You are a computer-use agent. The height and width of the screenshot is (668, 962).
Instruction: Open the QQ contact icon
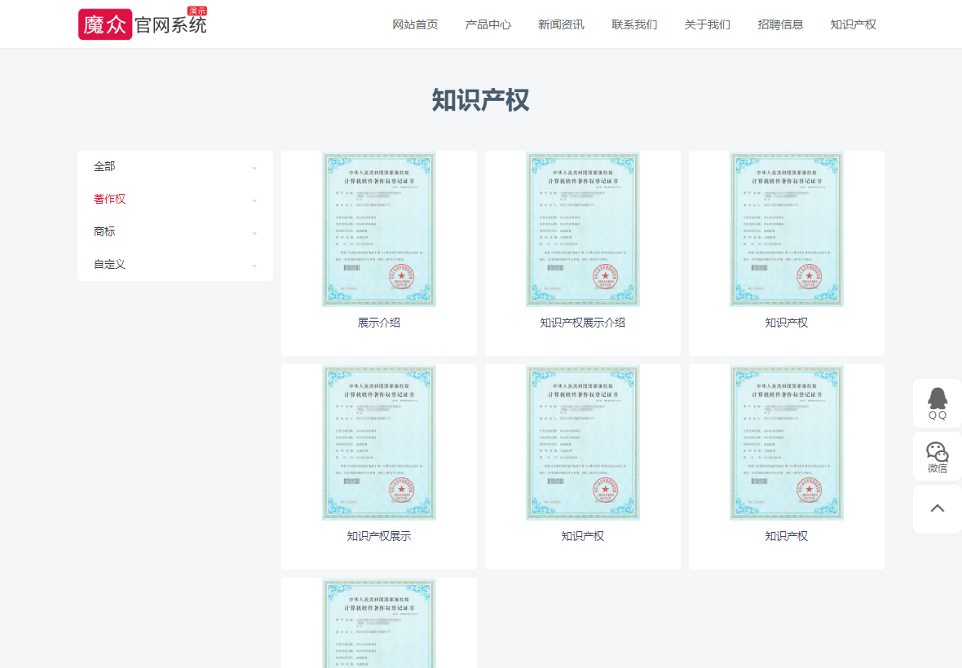coord(937,402)
